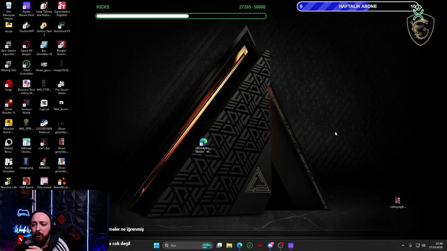Open the clock showing 22:38
This screenshot has height=251, width=447.
click(436, 245)
